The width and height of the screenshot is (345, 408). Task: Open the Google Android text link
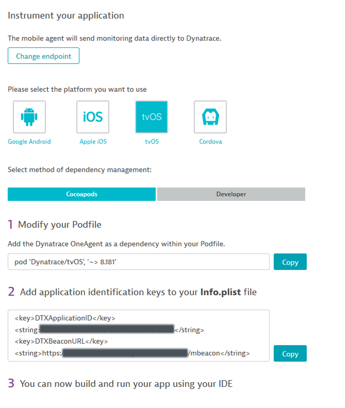tap(29, 142)
